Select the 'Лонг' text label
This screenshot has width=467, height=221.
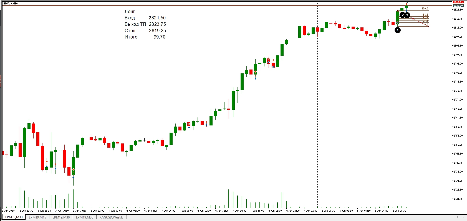pyautogui.click(x=130, y=11)
